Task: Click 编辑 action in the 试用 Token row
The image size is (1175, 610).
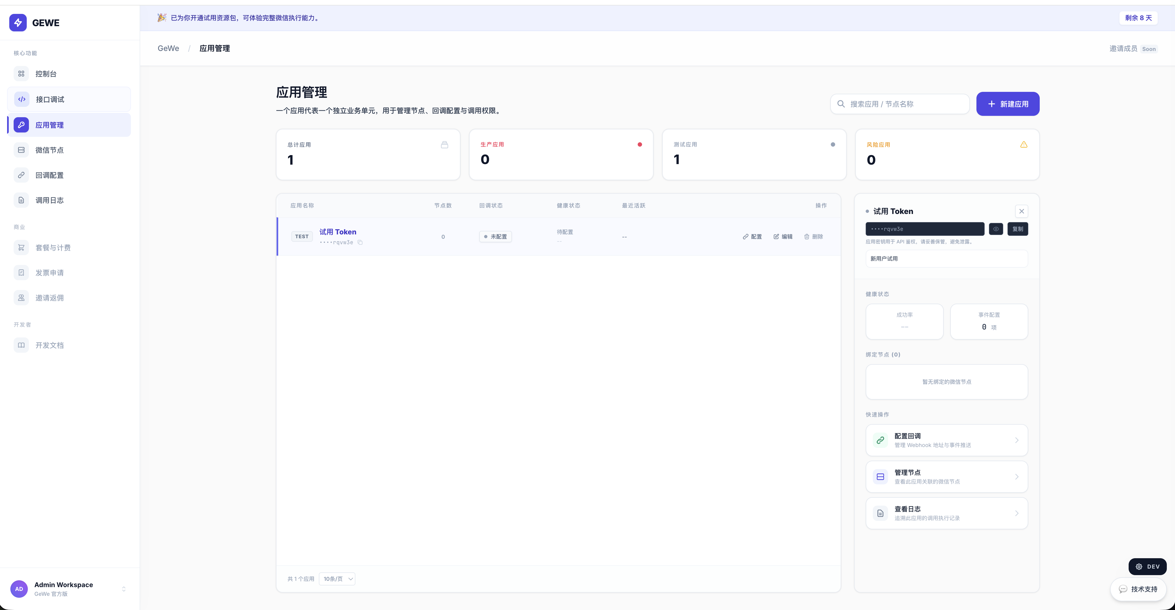Action: [783, 237]
